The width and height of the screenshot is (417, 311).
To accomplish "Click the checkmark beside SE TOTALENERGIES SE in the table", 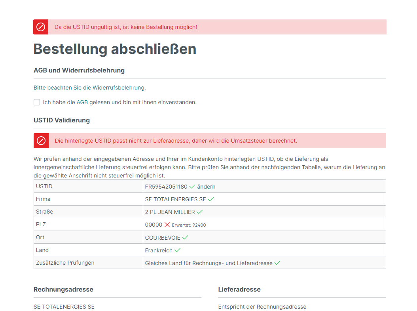I will (x=210, y=199).
